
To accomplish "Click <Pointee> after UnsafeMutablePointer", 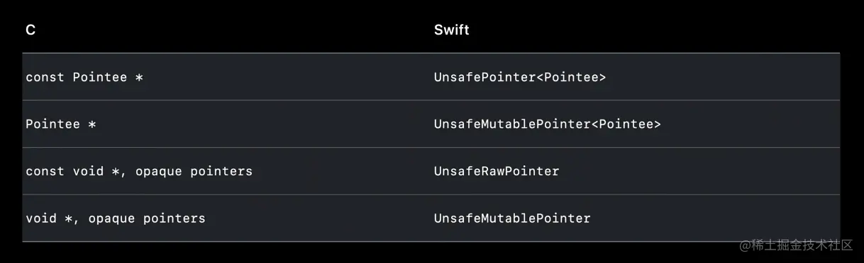I will pyautogui.click(x=626, y=124).
